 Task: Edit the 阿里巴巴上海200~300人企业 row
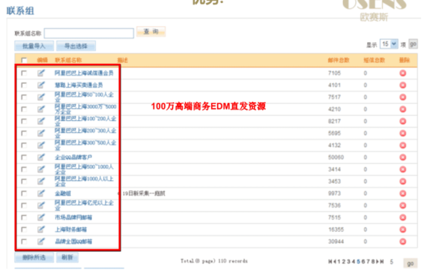(x=41, y=133)
